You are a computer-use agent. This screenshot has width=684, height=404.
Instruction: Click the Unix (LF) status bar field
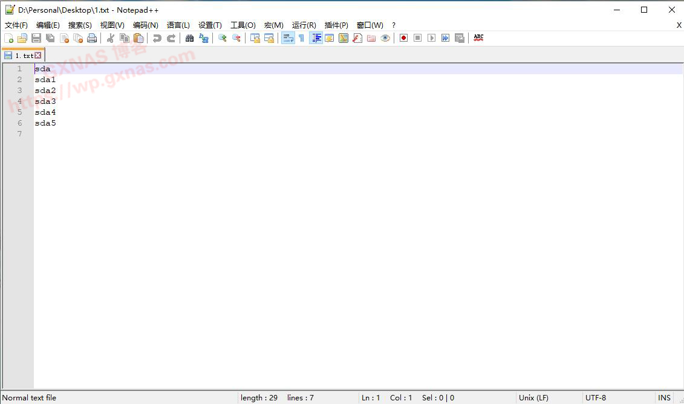coord(533,398)
